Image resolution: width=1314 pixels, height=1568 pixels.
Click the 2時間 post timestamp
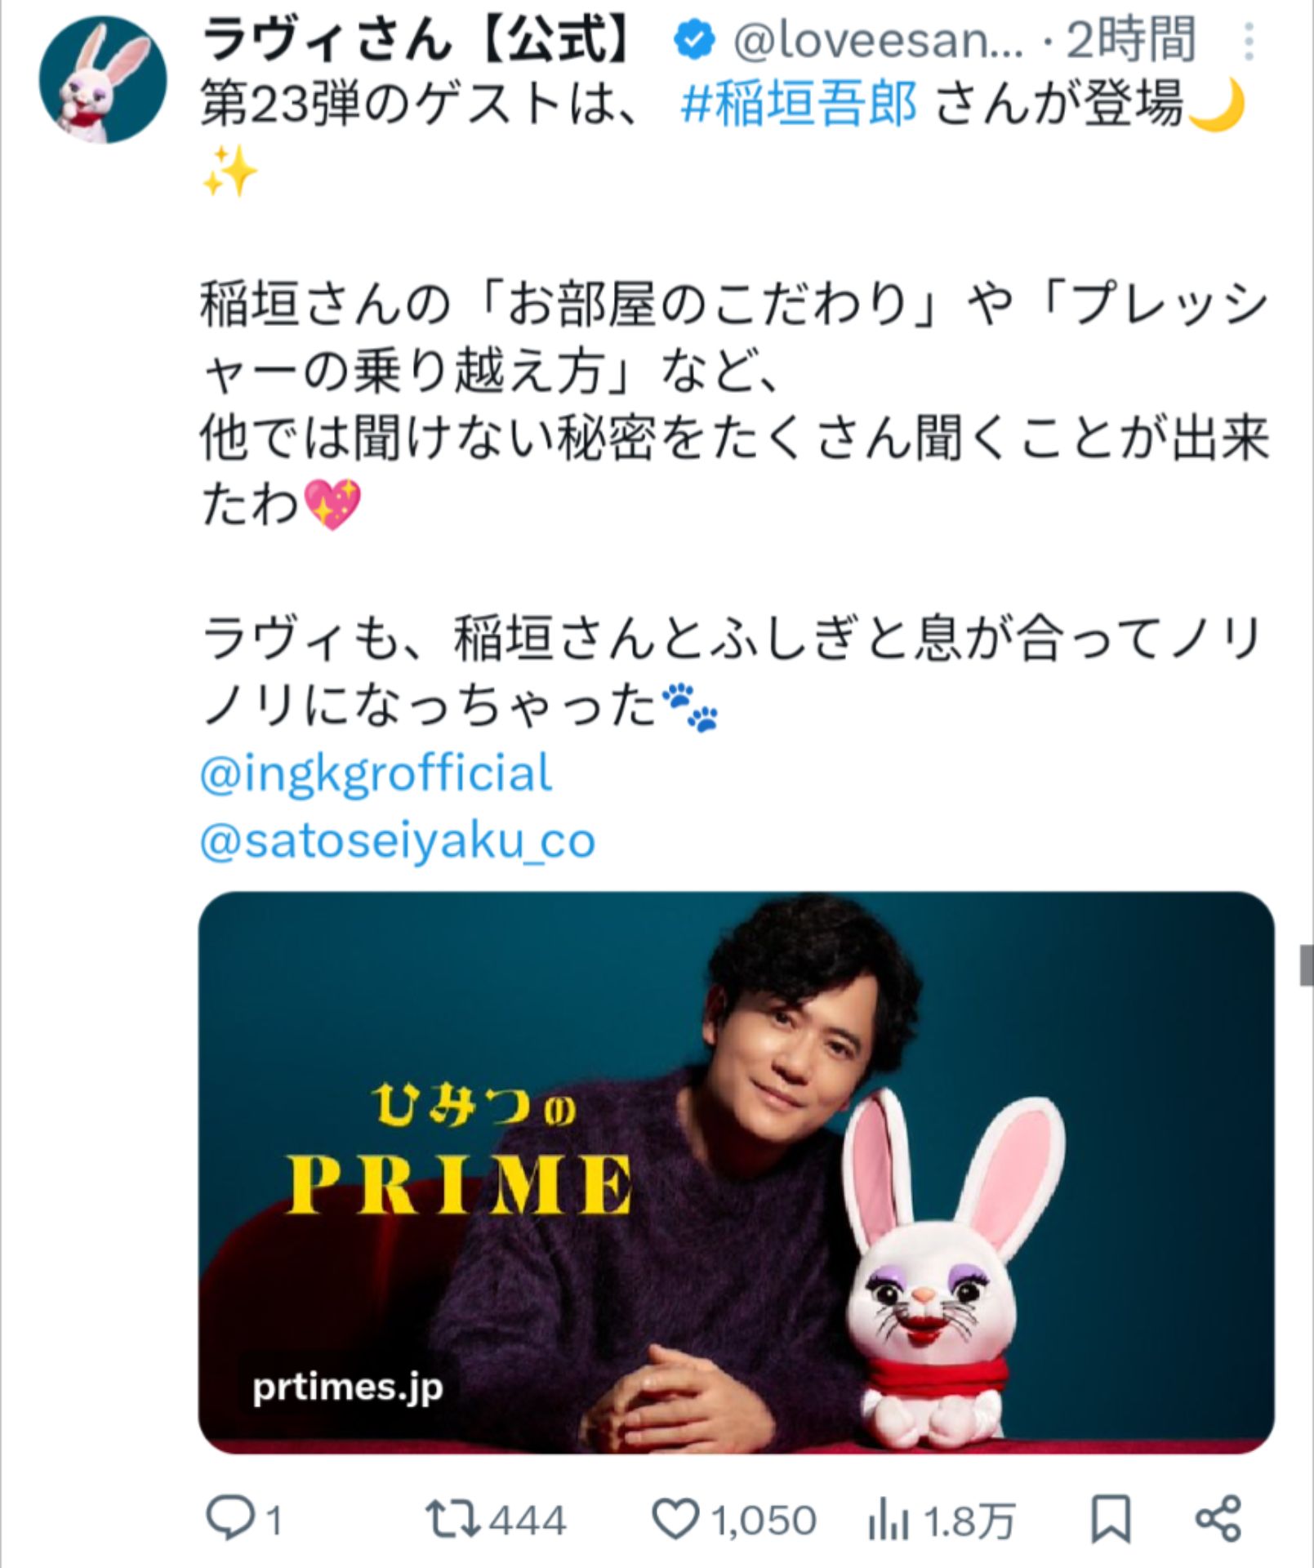[x=1131, y=41]
